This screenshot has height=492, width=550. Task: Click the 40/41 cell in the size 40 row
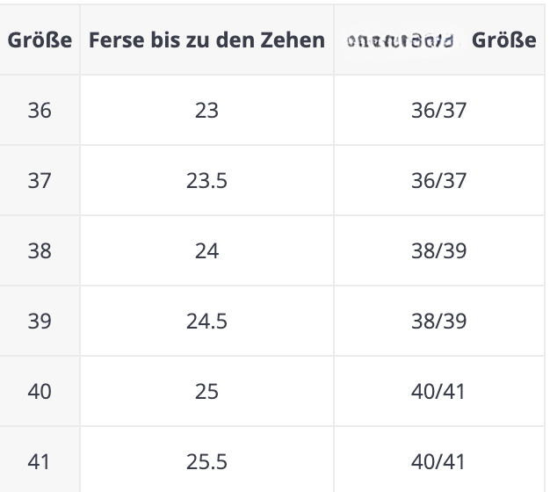[438, 391]
